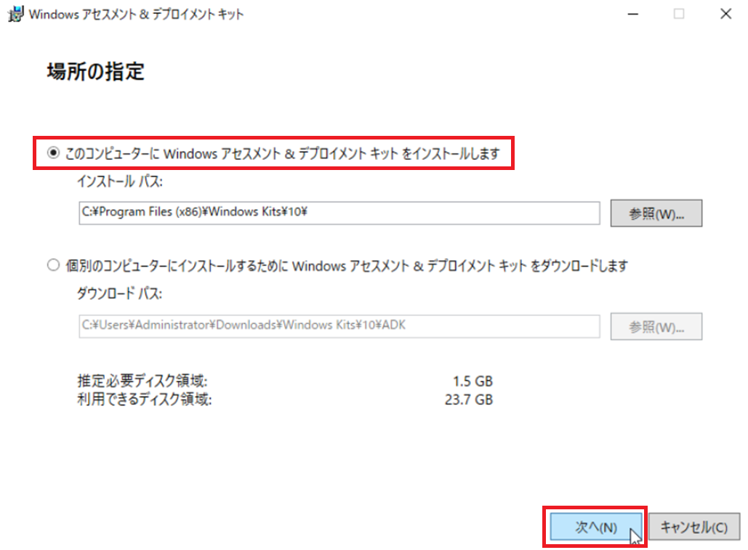
Task: Click the window title text in title bar
Action: click(136, 15)
